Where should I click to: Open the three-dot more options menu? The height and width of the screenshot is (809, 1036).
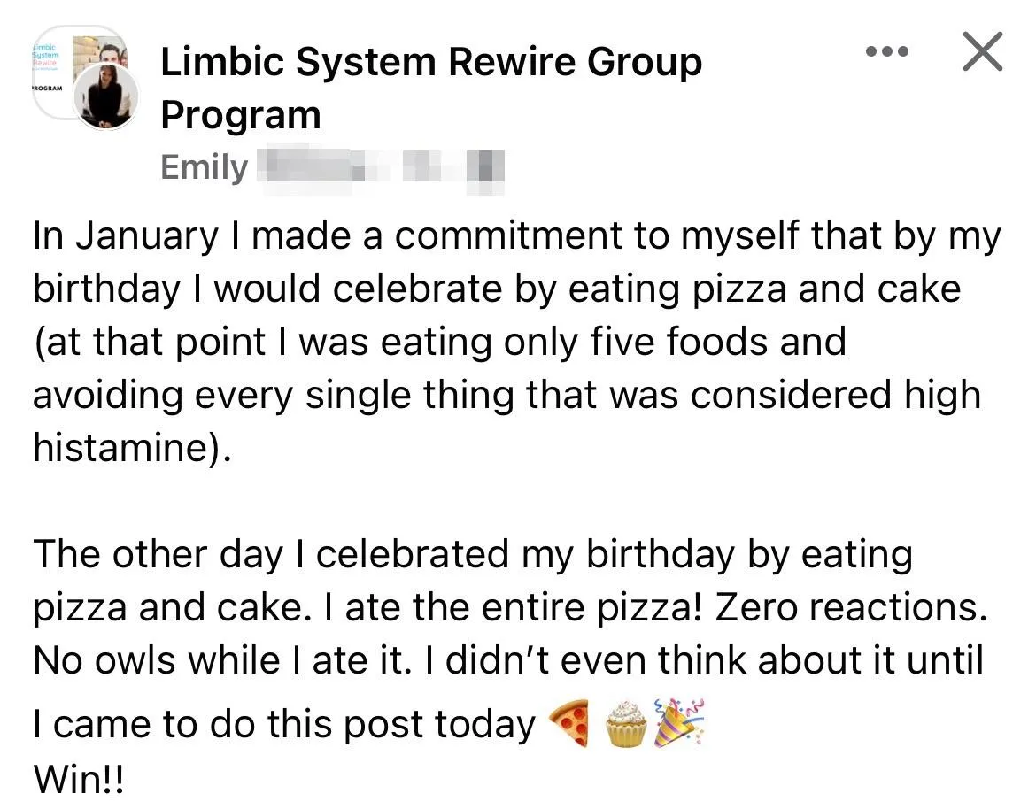pyautogui.click(x=886, y=51)
